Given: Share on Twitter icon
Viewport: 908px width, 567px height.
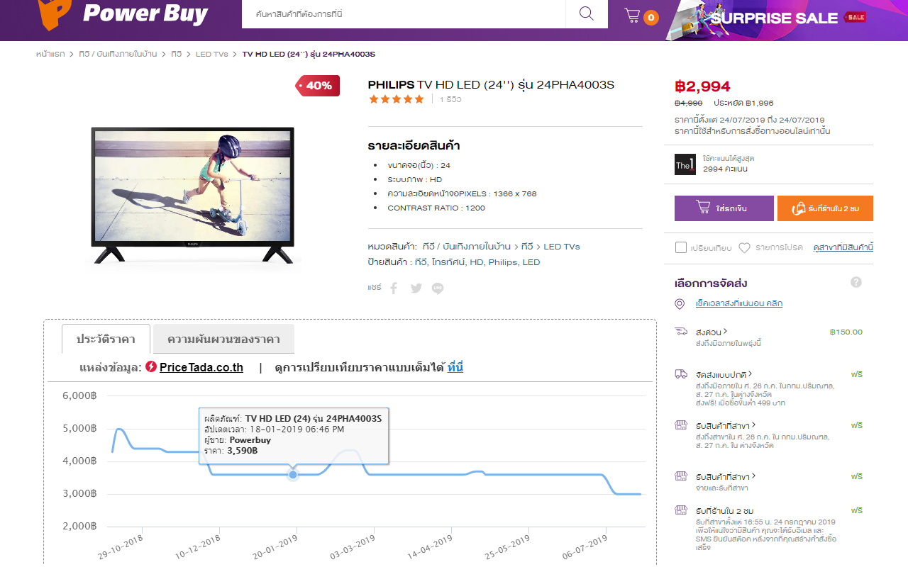Looking at the screenshot, I should point(416,288).
